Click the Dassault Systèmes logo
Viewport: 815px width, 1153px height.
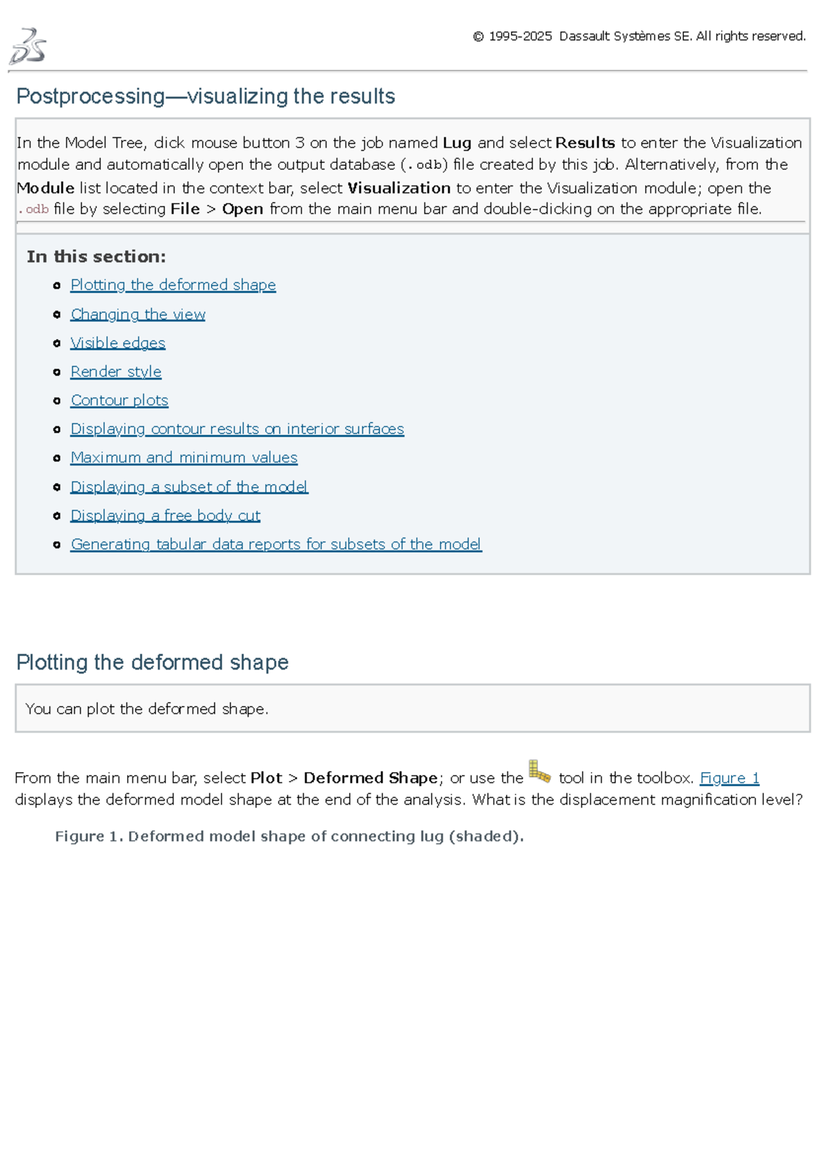point(28,47)
